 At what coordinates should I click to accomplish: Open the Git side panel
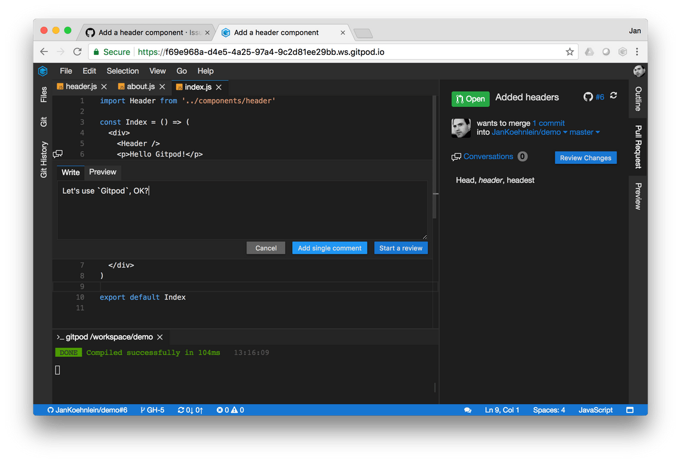point(44,122)
